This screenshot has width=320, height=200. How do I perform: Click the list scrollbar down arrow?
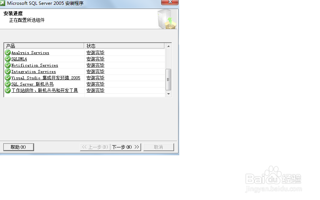pos(169,94)
